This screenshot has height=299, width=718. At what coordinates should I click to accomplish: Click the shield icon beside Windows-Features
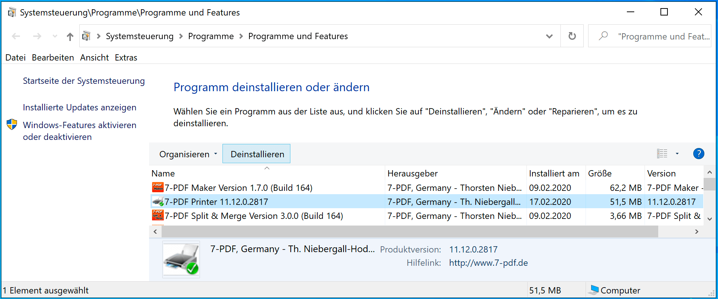(12, 124)
